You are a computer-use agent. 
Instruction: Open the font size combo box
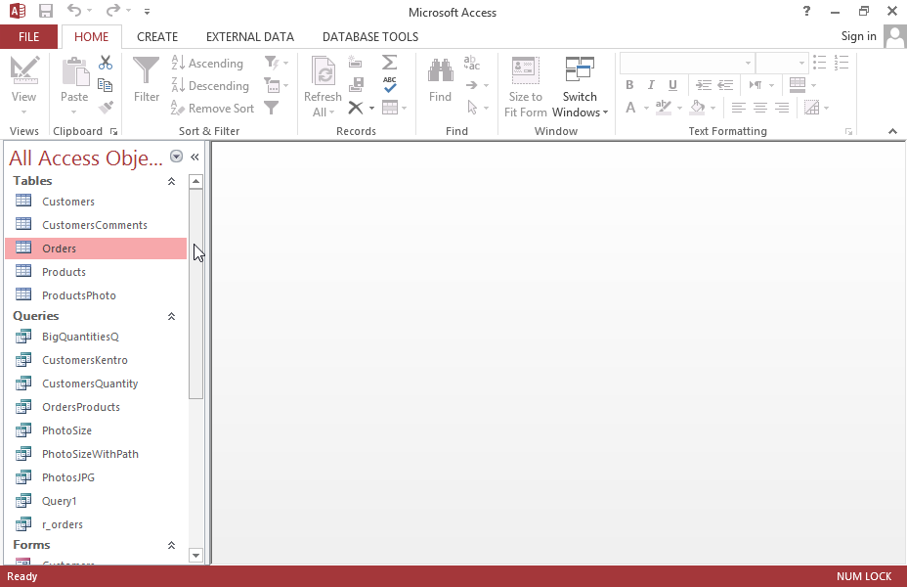(x=782, y=63)
